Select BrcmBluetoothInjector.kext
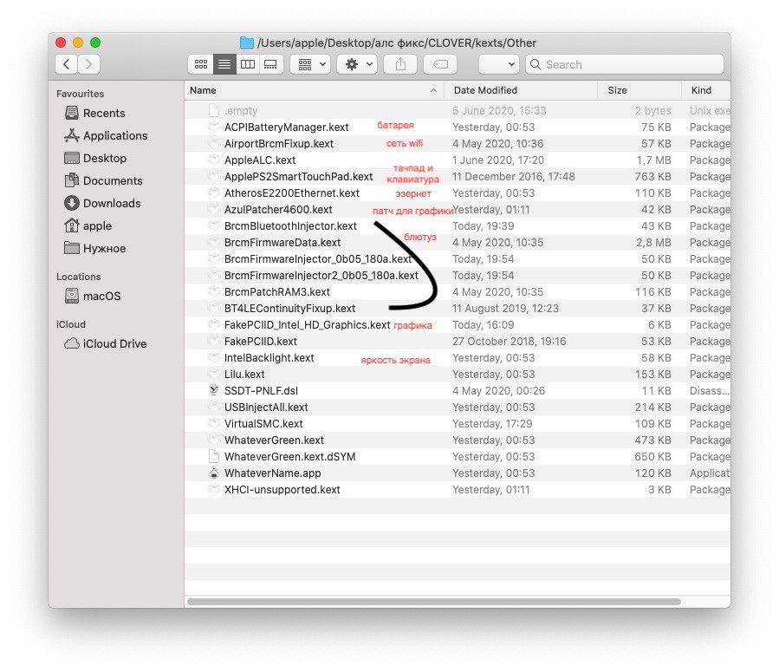779x672 pixels. (457, 225)
